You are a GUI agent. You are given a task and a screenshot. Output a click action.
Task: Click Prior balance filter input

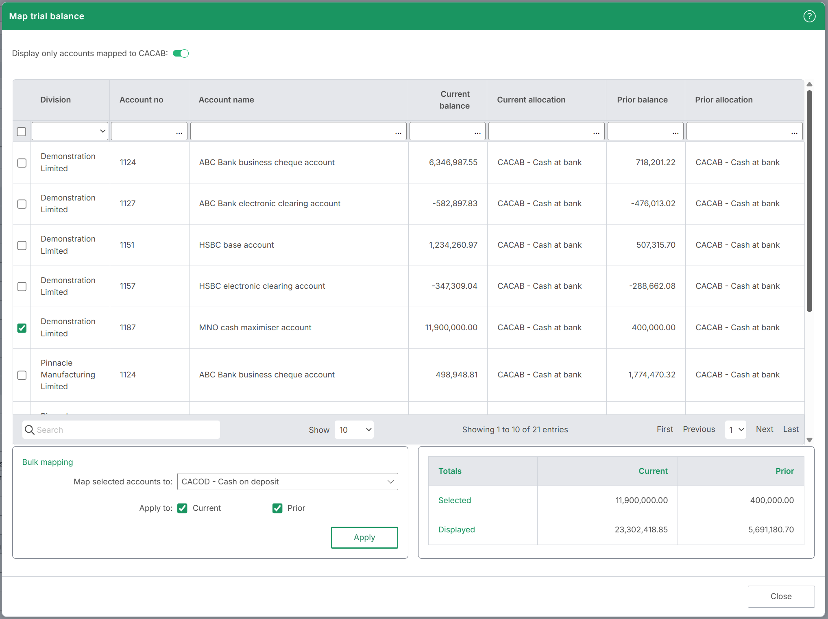645,131
